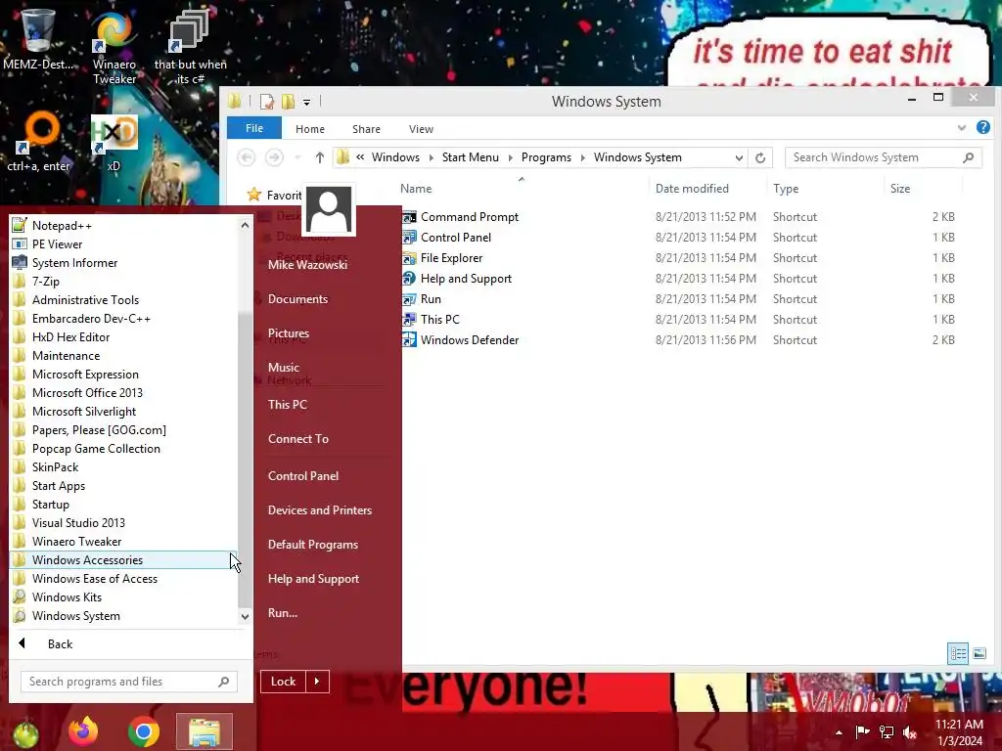The height and width of the screenshot is (751, 1002).
Task: Click the New Folder icon in the quick access toolbar
Action: coord(289,102)
